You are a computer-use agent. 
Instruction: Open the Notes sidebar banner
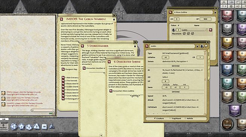(241, 16)
